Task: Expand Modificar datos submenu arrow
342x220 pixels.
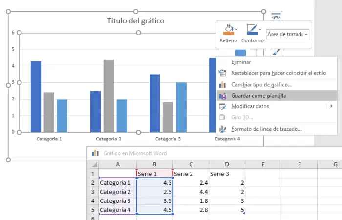Action: 332,106
